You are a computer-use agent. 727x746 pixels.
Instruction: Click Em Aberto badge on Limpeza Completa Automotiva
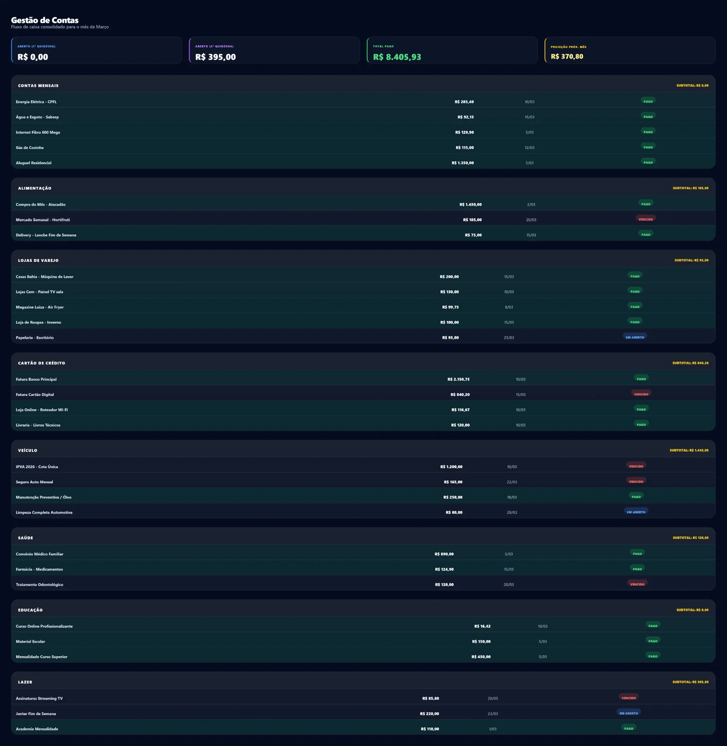pyautogui.click(x=636, y=512)
